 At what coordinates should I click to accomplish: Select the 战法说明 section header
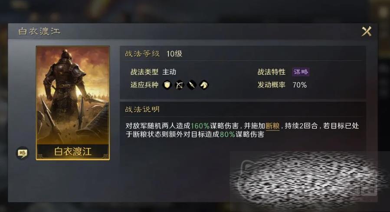point(142,109)
